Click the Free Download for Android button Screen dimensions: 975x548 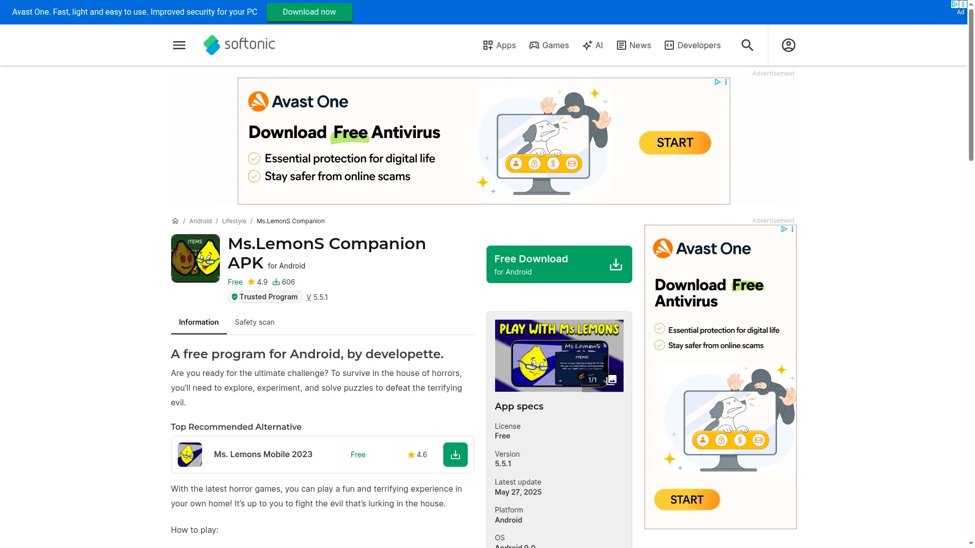tap(559, 264)
